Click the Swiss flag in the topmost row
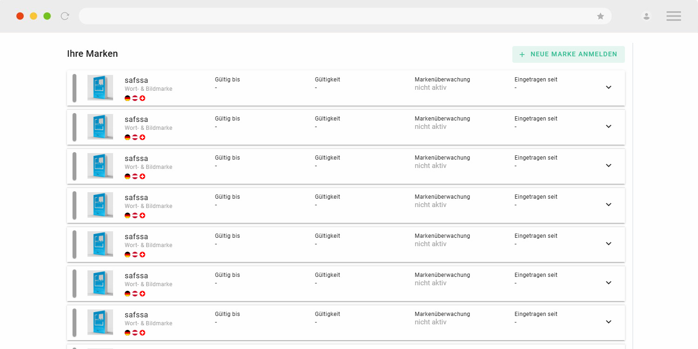 142,98
